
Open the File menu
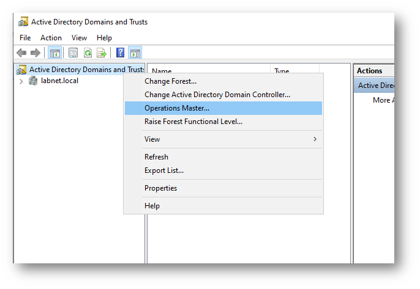point(25,38)
